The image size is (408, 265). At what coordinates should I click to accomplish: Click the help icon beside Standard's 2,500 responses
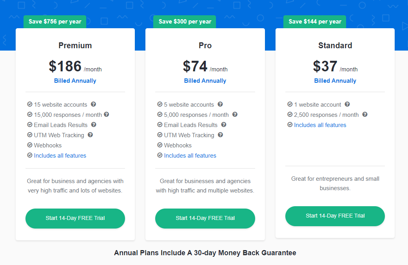coord(365,114)
